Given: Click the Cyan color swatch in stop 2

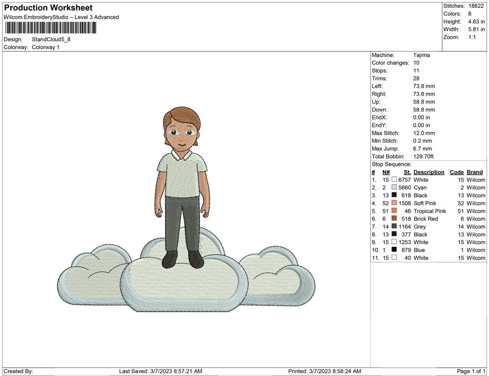Looking at the screenshot, I should (394, 188).
